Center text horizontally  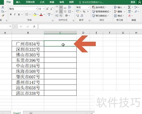click(x=61, y=11)
